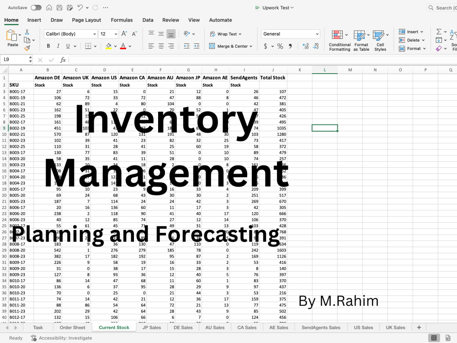Click the Decrease Decimal icon
Screen dimensions: 457x343
click(316, 46)
